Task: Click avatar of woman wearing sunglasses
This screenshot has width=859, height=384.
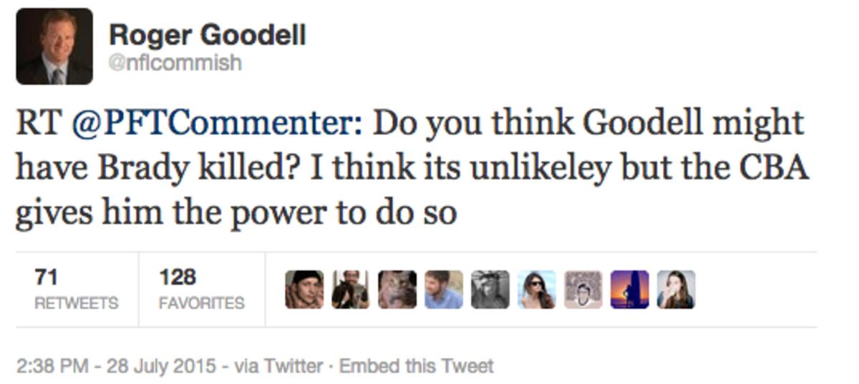Action: [536, 290]
